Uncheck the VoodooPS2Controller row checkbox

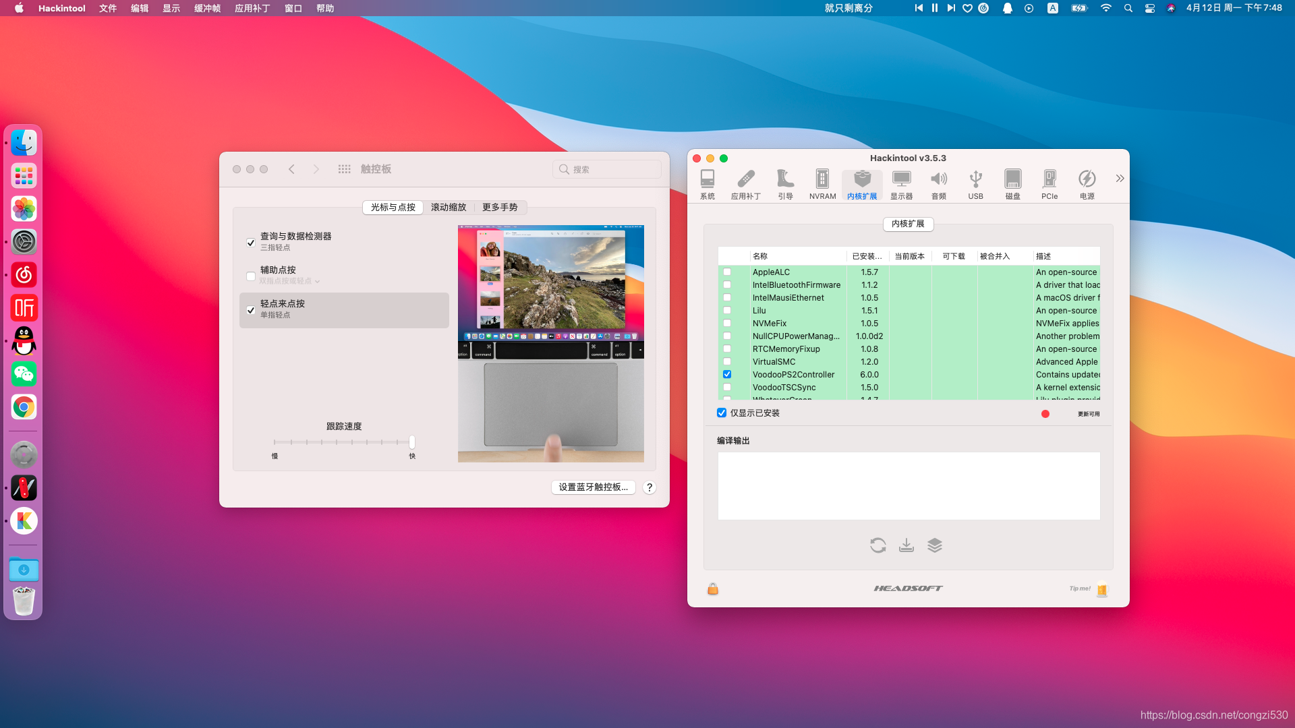(x=727, y=375)
